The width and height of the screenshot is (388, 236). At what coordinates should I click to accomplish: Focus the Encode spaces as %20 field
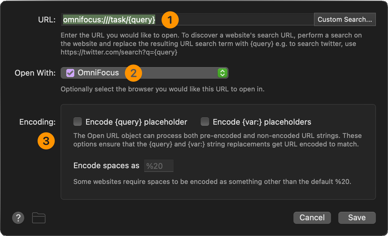coord(159,166)
